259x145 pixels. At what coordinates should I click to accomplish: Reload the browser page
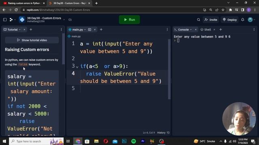pyautogui.click(x=16, y=10)
